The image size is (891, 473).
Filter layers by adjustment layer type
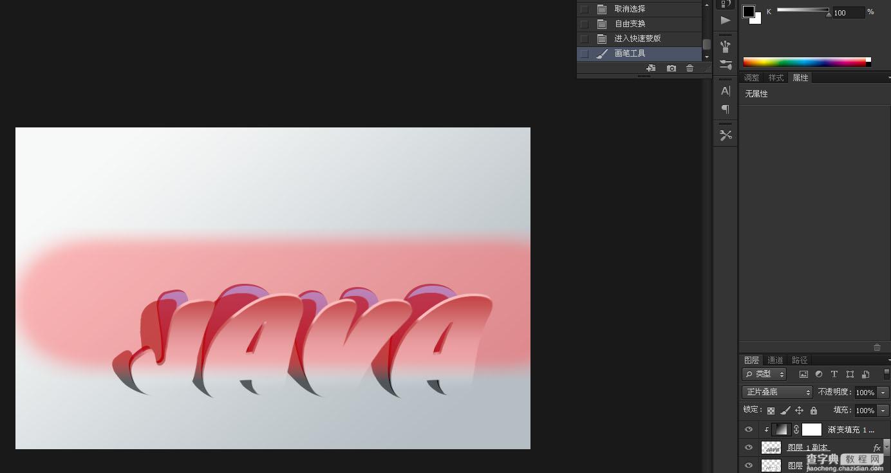pos(819,374)
